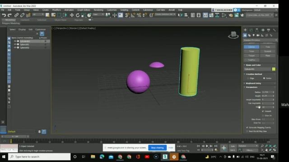
Task: Open the File menu
Action: (x=3, y=10)
